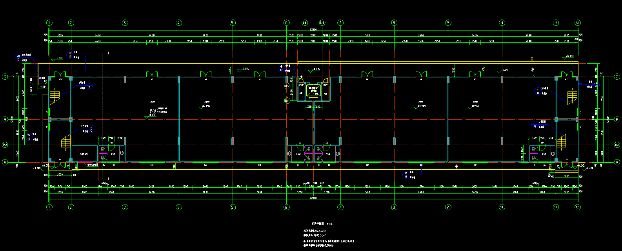Click the left grid axis bubble C

[5, 77]
